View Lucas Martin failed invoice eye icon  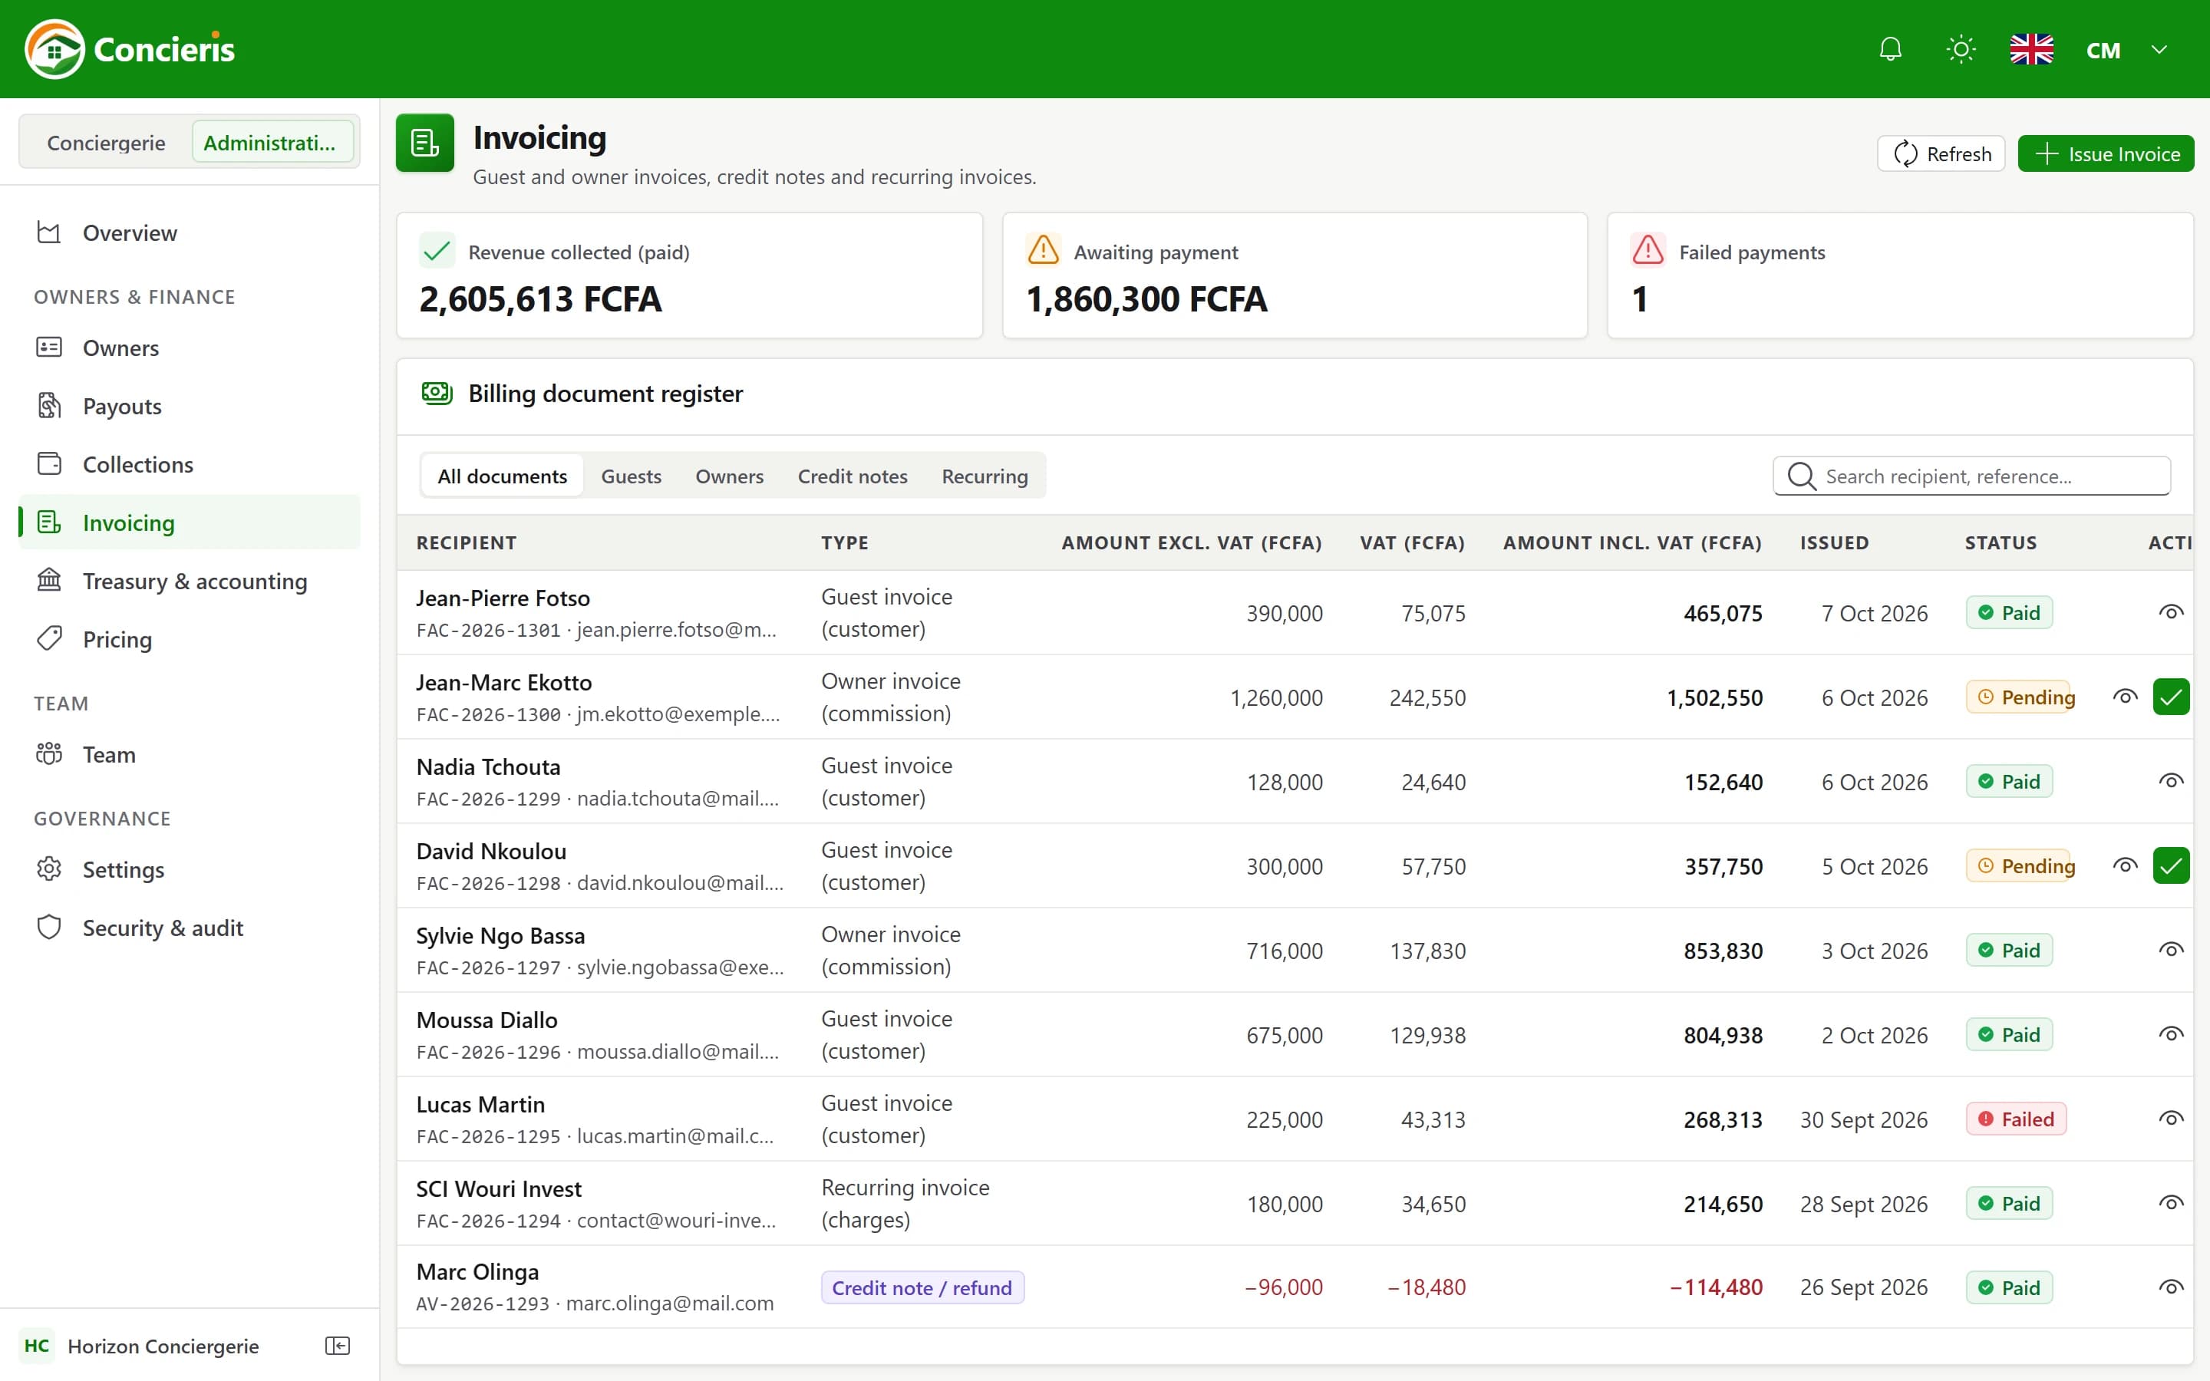click(x=2171, y=1119)
